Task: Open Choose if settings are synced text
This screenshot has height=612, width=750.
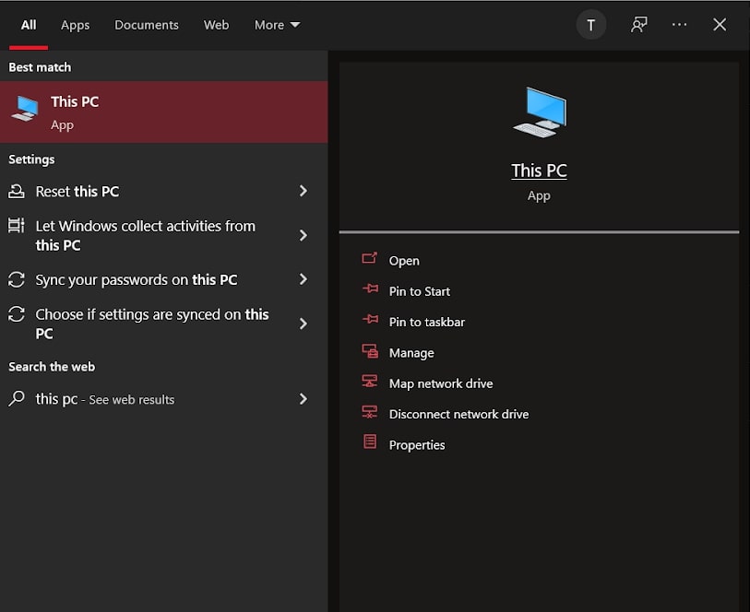Action: (152, 324)
